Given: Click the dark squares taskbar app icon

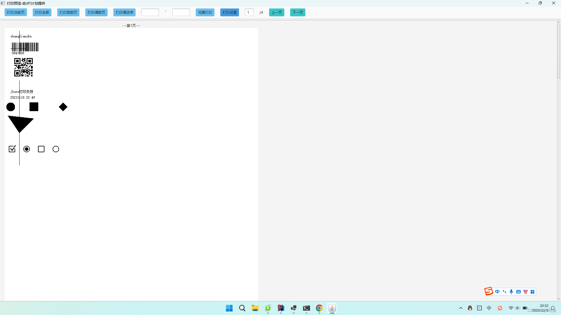Looking at the screenshot, I should click(x=294, y=308).
